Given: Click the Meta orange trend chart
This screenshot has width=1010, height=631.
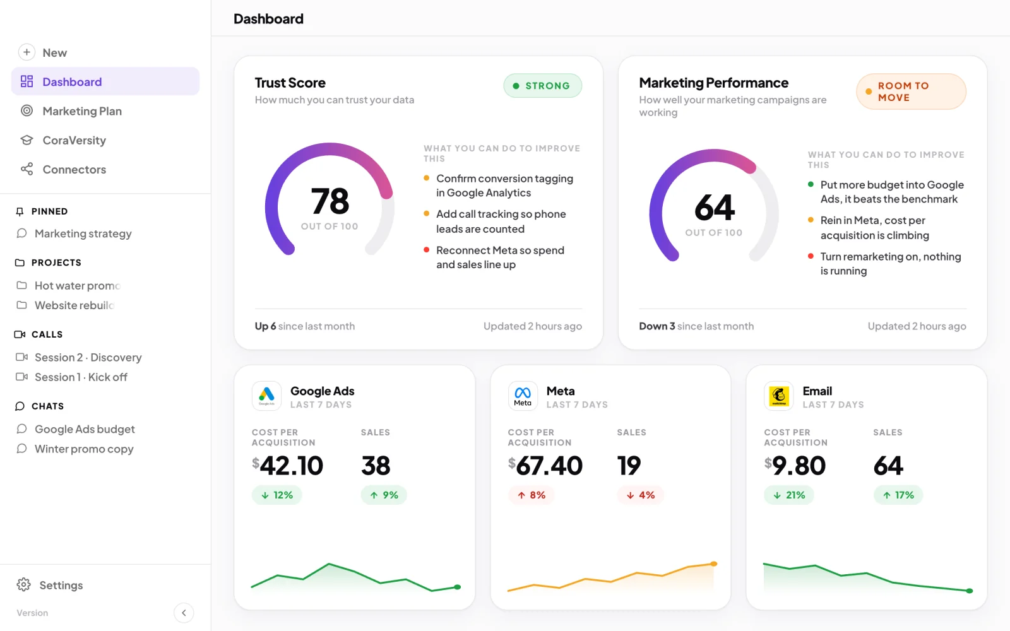Looking at the screenshot, I should (611, 577).
